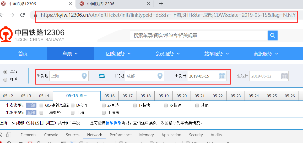Expand the 站车服务 menu
The image size is (303, 143).
point(217,54)
